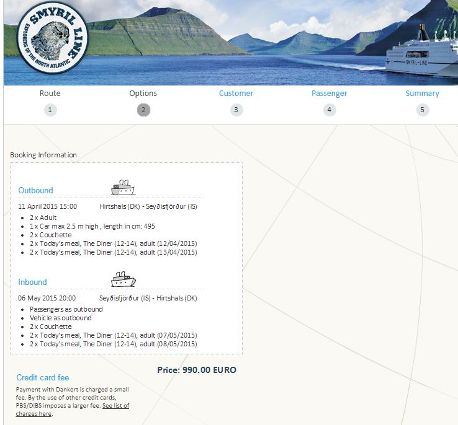The image size is (458, 425).
Task: Click the Credit card fee heading
Action: click(x=43, y=377)
